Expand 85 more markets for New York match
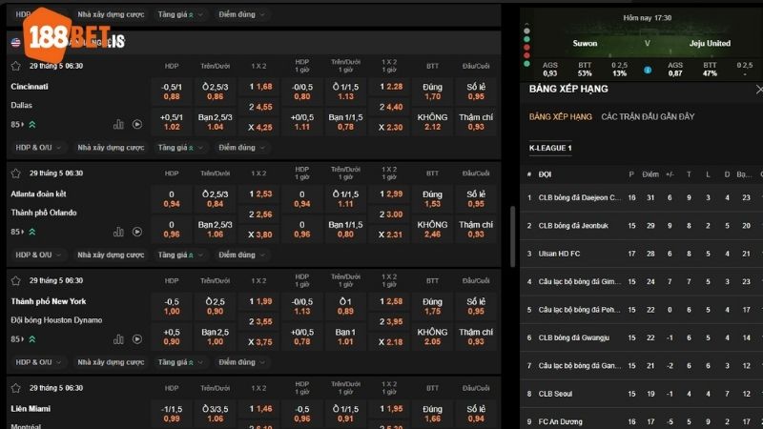The image size is (763, 429). [23, 339]
